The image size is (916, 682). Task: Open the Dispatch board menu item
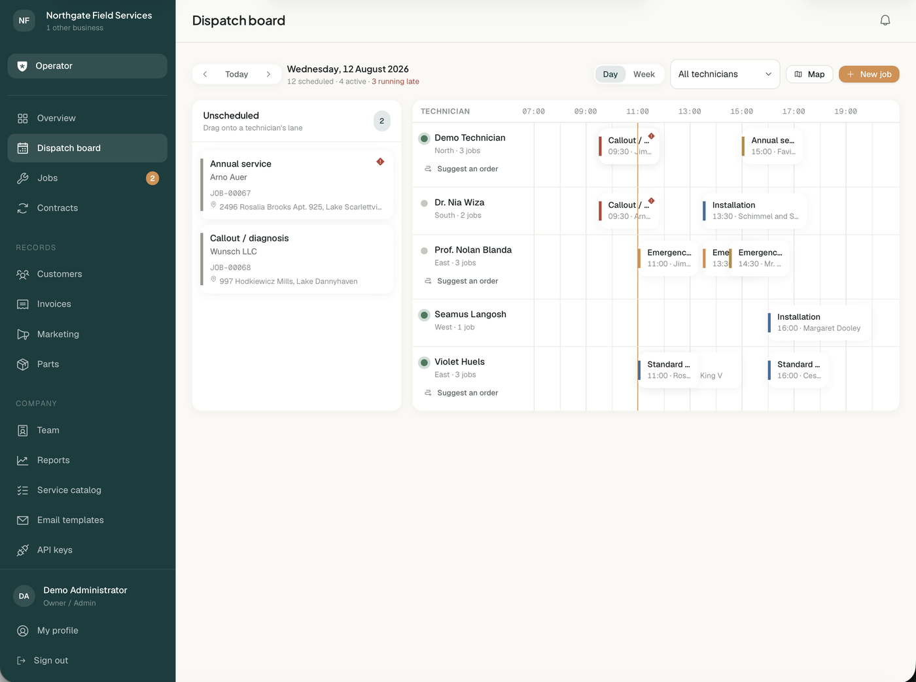tap(87, 148)
